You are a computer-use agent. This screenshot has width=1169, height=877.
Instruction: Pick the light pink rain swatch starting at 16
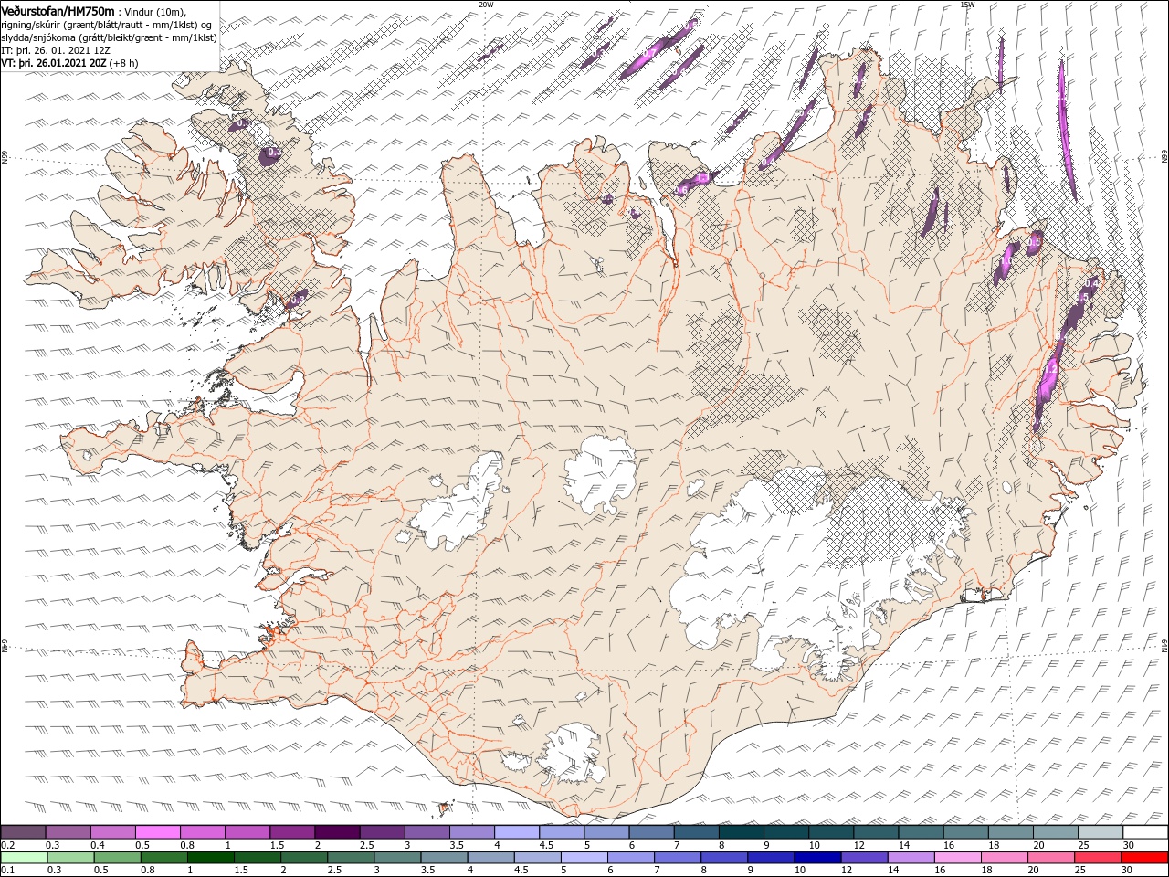point(957,858)
